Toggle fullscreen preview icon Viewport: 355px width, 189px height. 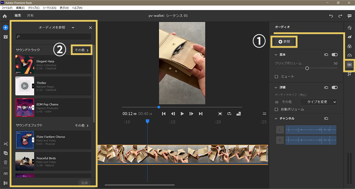(x=220, y=114)
